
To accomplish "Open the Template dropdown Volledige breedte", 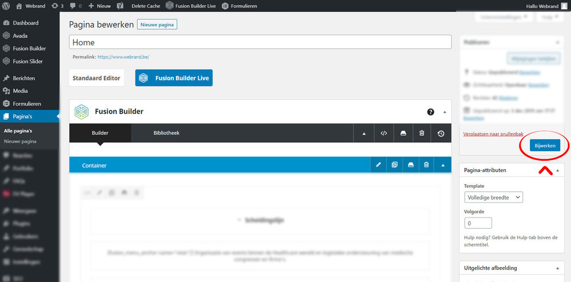I will click(493, 197).
